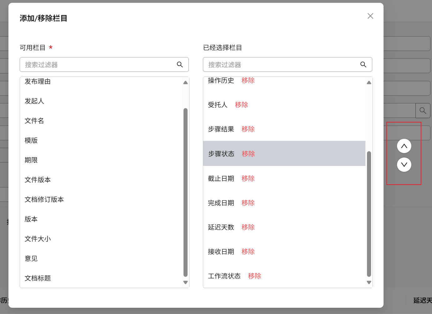The height and width of the screenshot is (314, 432).
Task: Remove the 工作流状态 column
Action: (x=254, y=276)
